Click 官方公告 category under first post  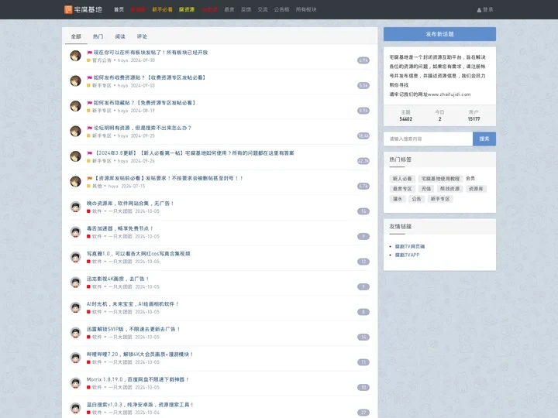102,60
